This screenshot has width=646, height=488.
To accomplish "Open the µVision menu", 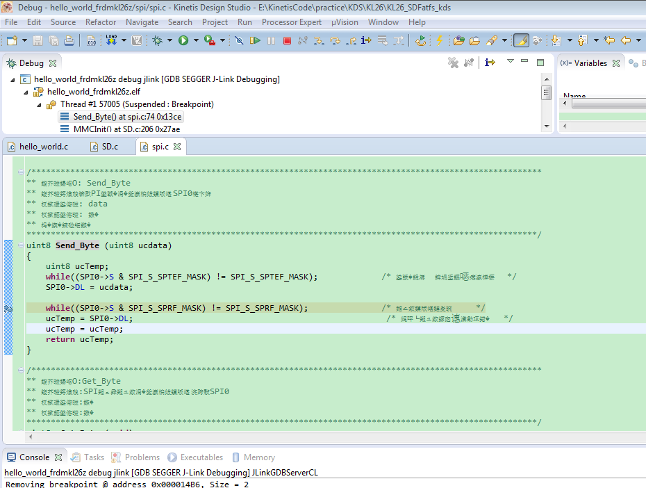I will point(345,22).
